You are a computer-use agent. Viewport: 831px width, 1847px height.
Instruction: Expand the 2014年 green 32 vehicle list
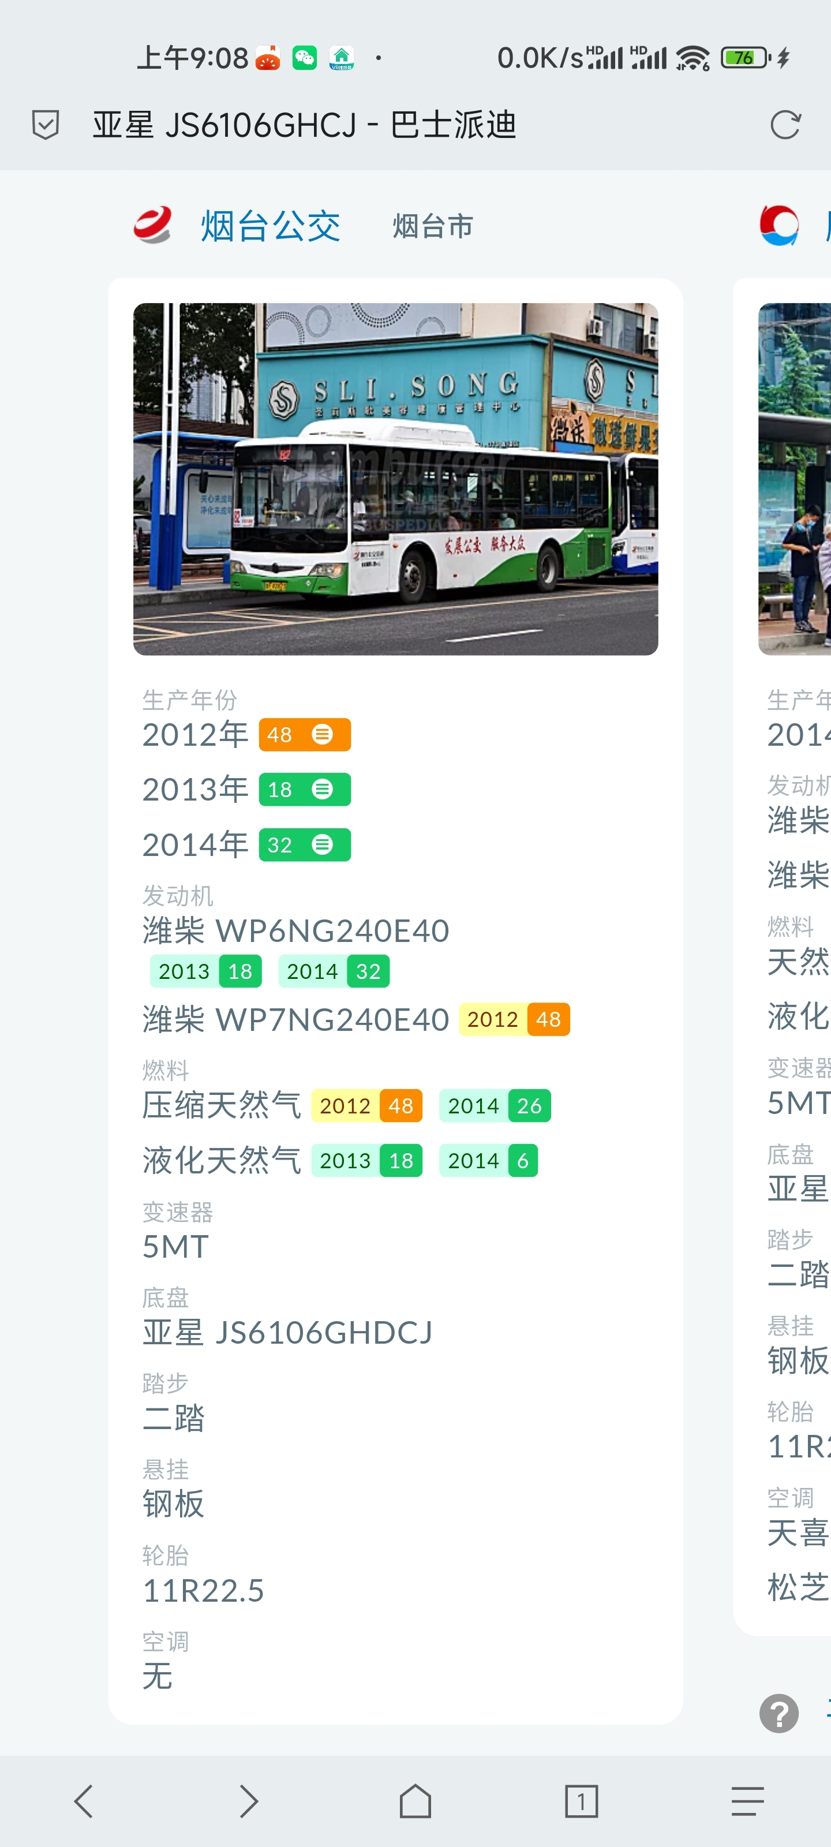[305, 844]
